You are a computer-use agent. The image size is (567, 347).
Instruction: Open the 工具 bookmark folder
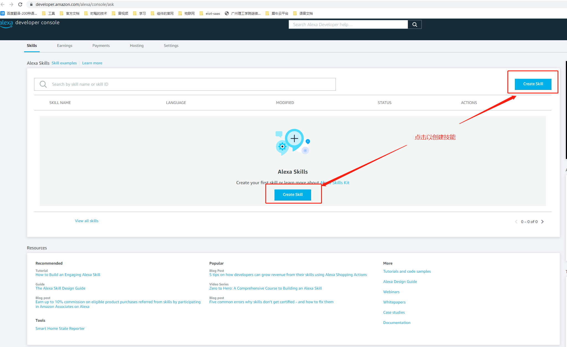49,13
